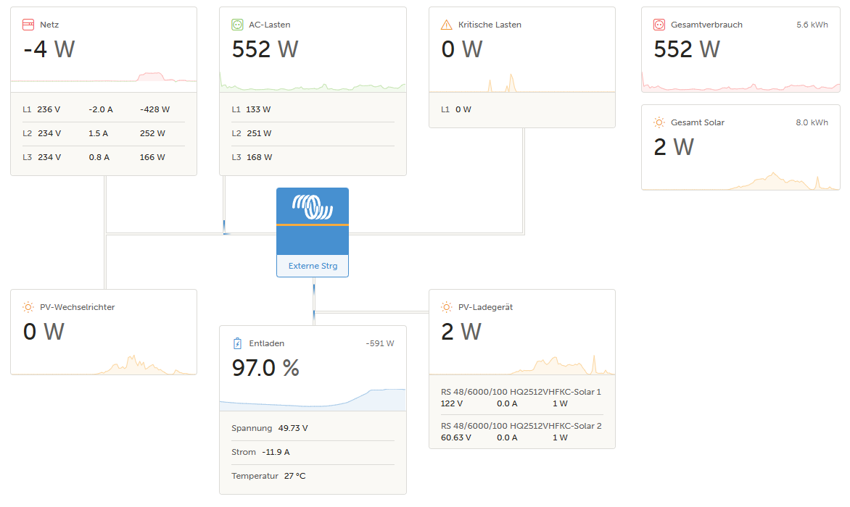Click the AC-Lasten L3 168 W row
The height and width of the screenshot is (507, 850).
313,157
